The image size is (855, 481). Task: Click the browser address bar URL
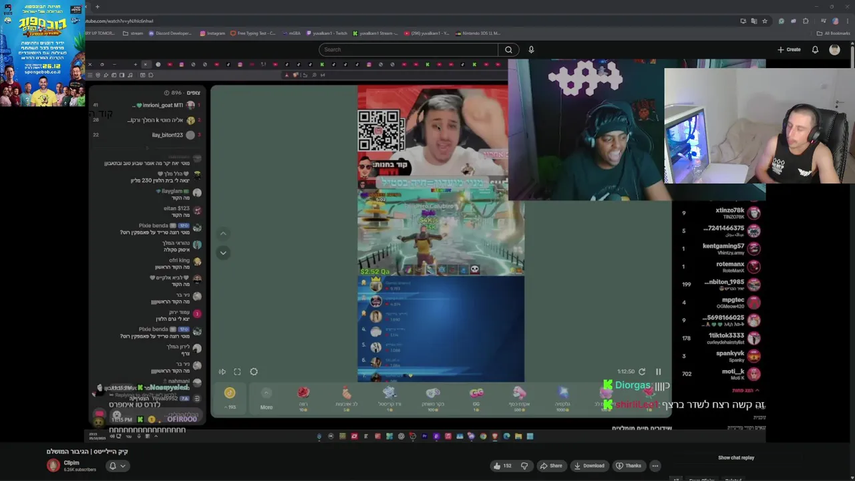click(x=120, y=21)
